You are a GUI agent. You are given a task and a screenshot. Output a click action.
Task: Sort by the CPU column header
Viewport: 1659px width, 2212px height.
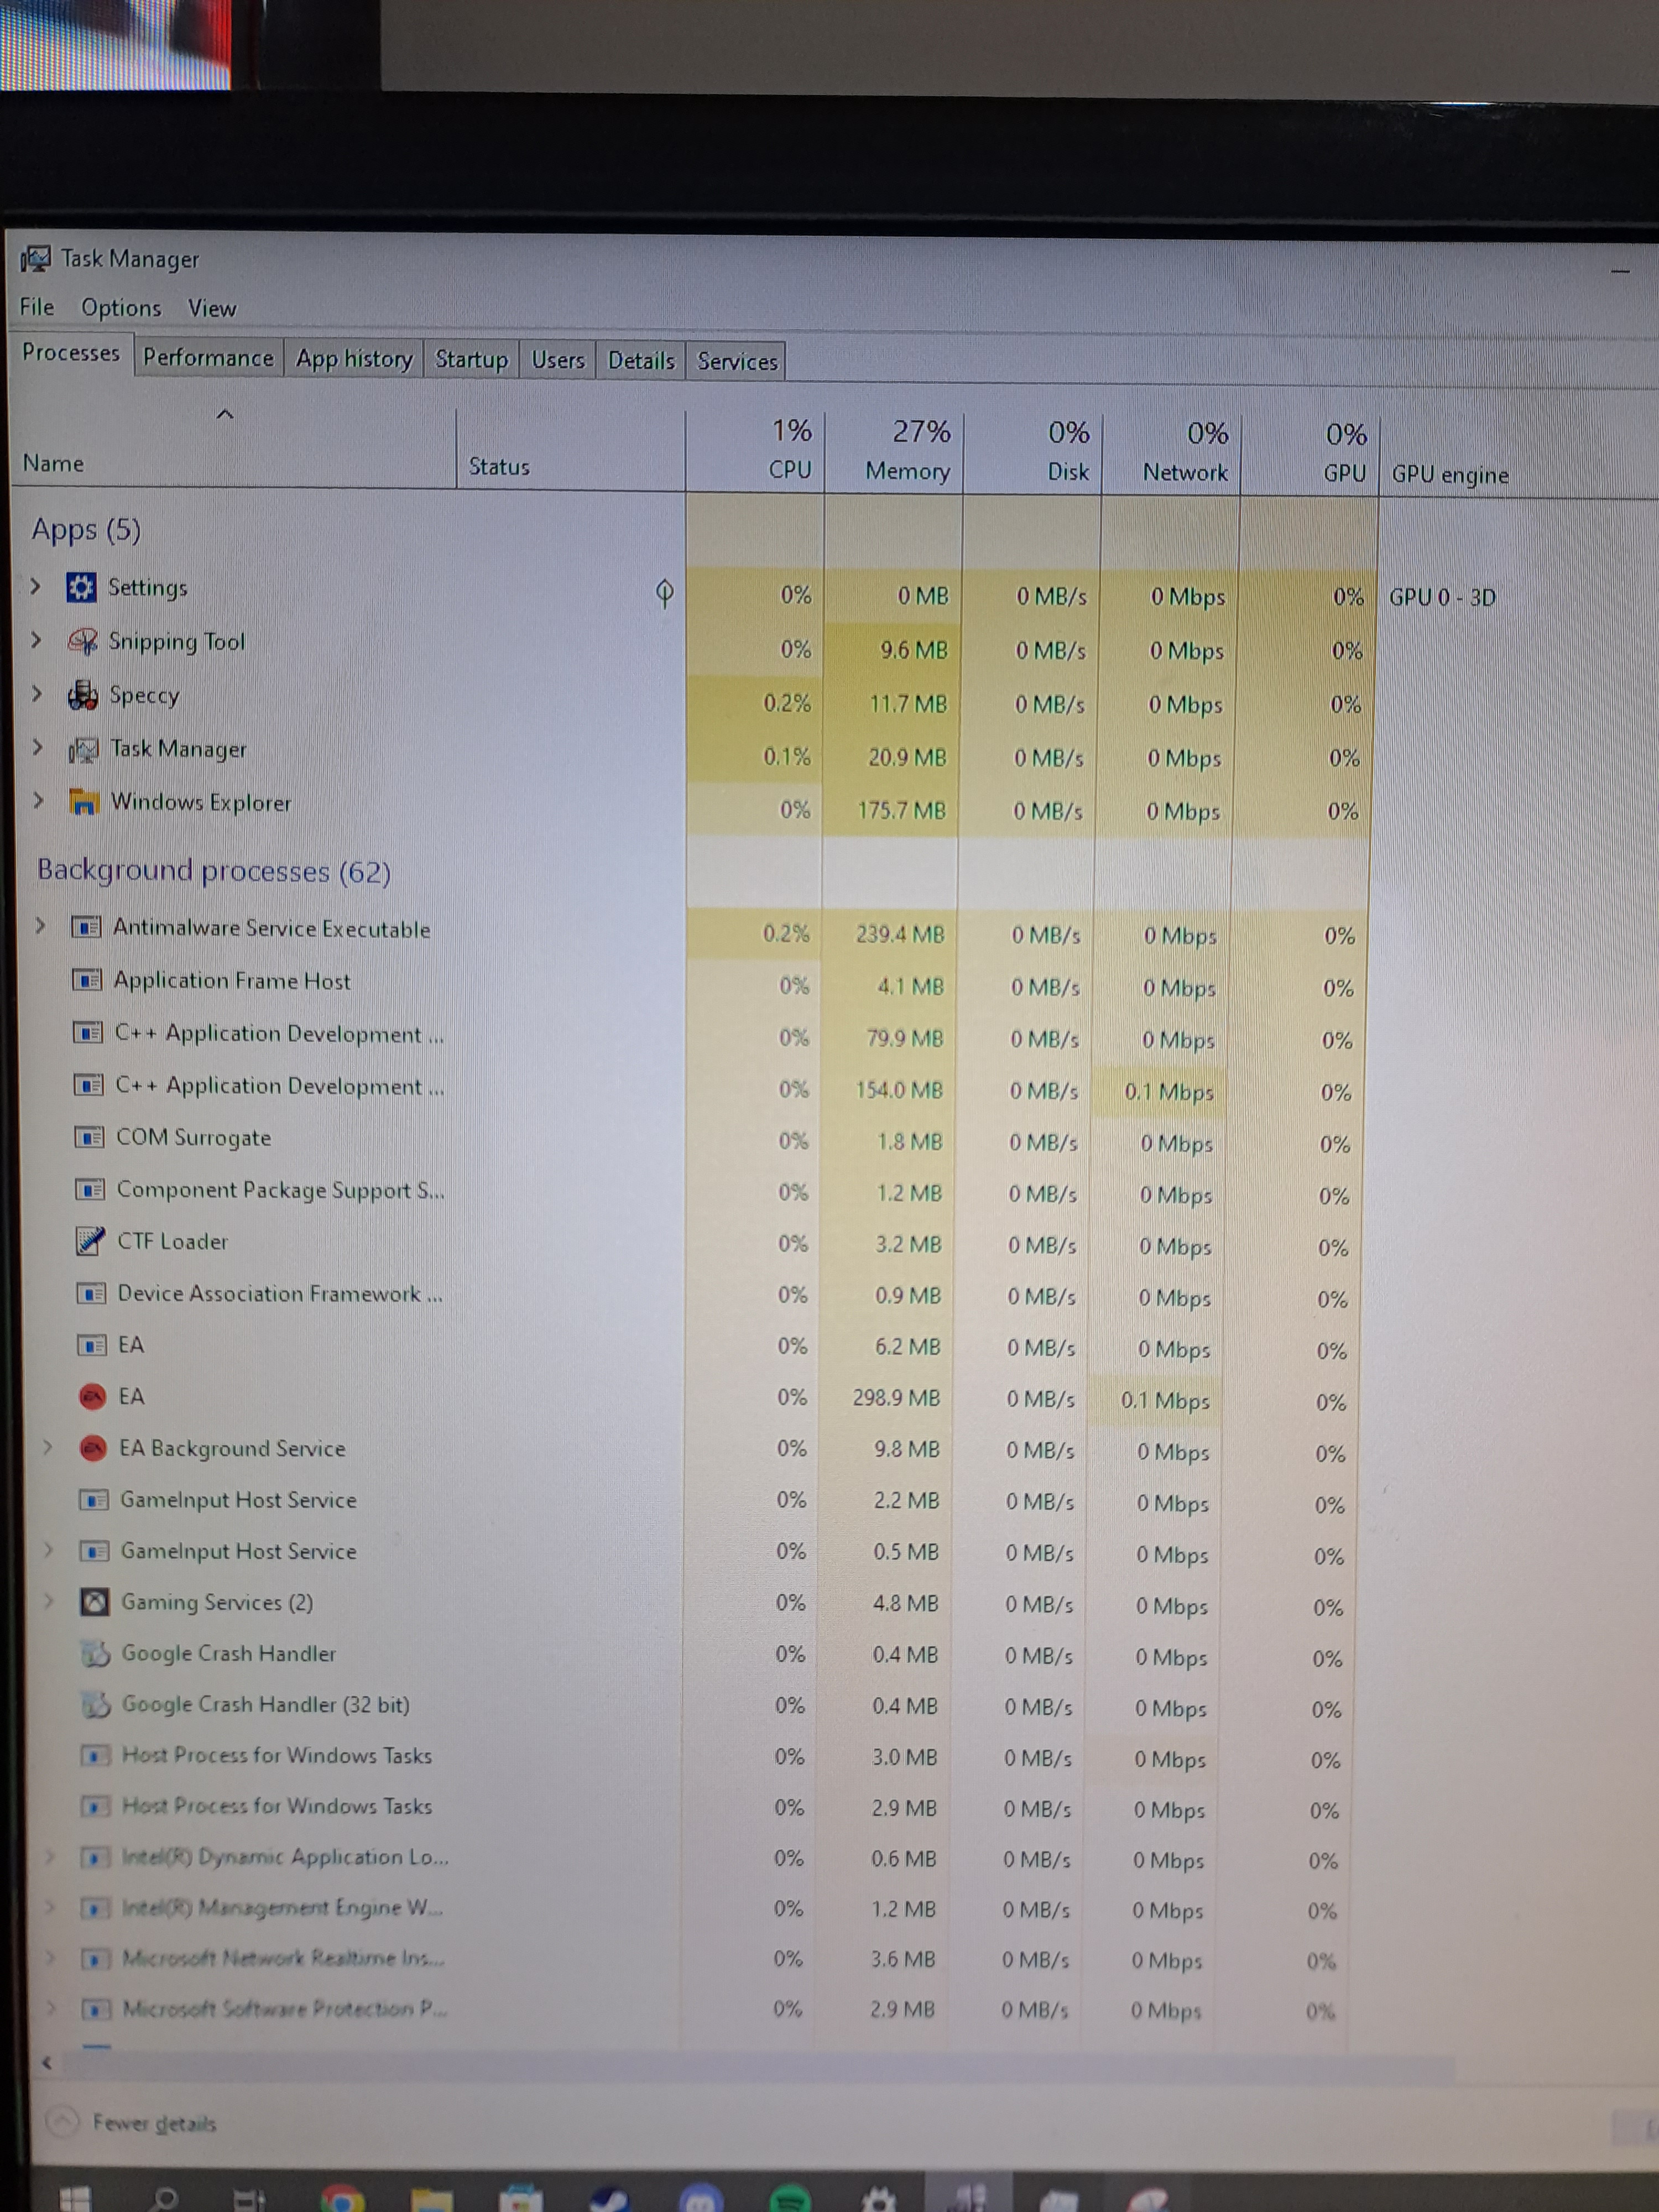tap(756, 450)
